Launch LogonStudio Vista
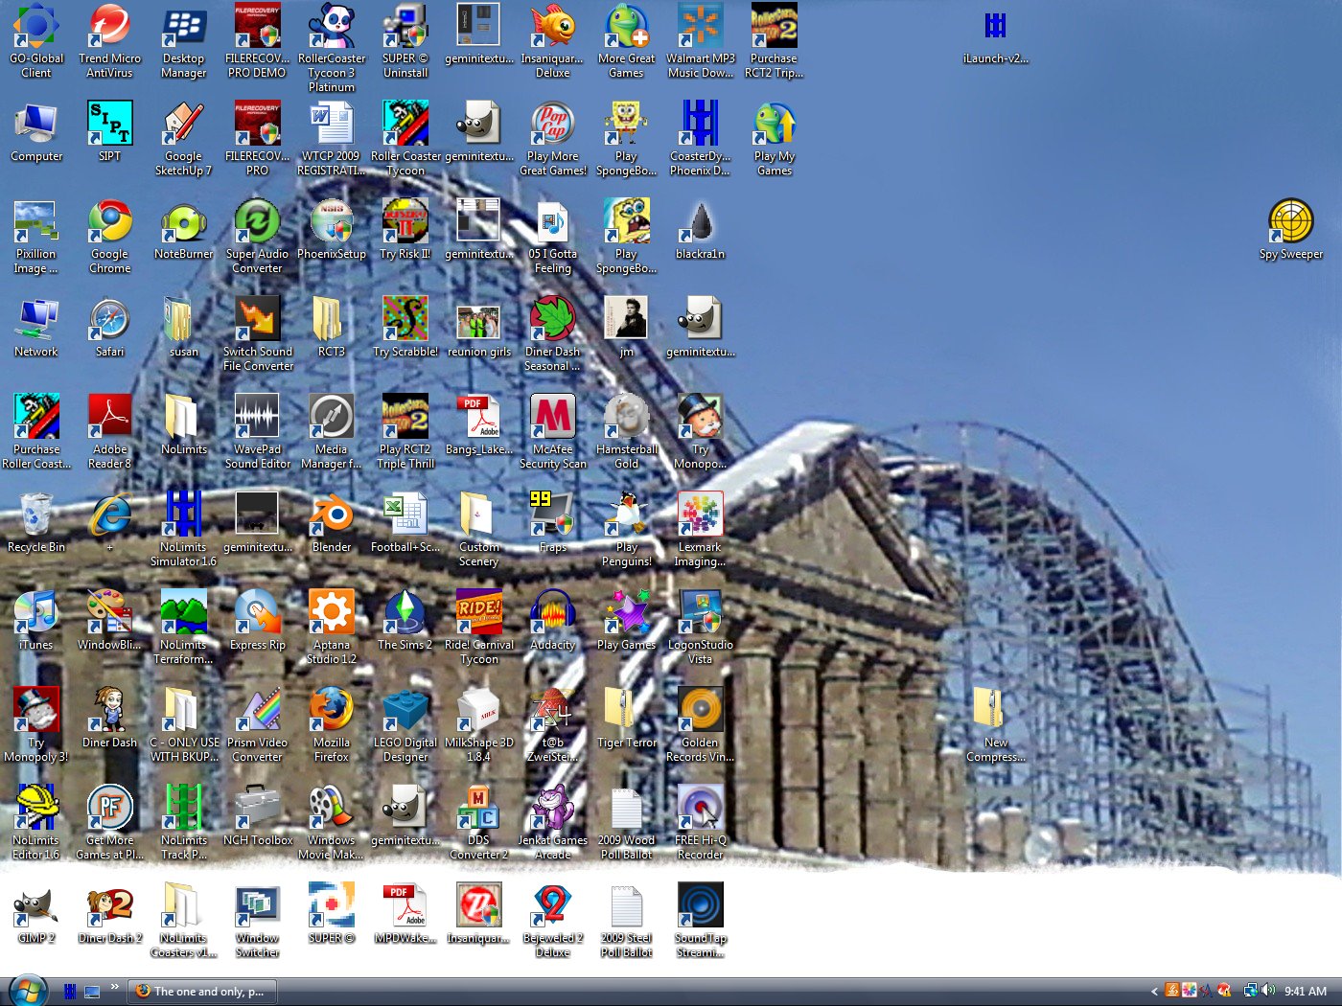The image size is (1342, 1006). (x=701, y=627)
